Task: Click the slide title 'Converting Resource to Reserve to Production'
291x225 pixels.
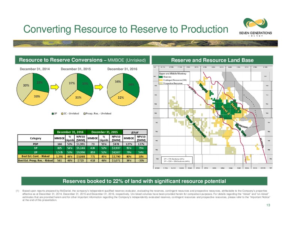Action: (x=126, y=29)
